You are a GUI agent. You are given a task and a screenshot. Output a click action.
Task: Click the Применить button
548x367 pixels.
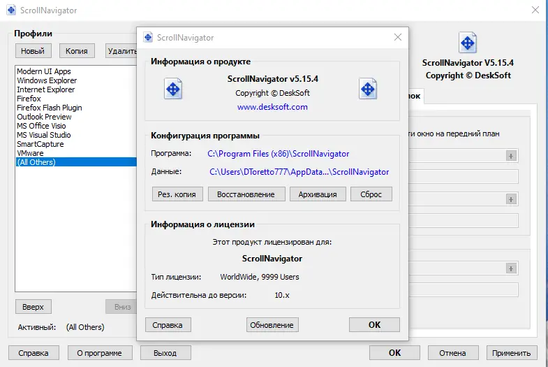click(511, 353)
